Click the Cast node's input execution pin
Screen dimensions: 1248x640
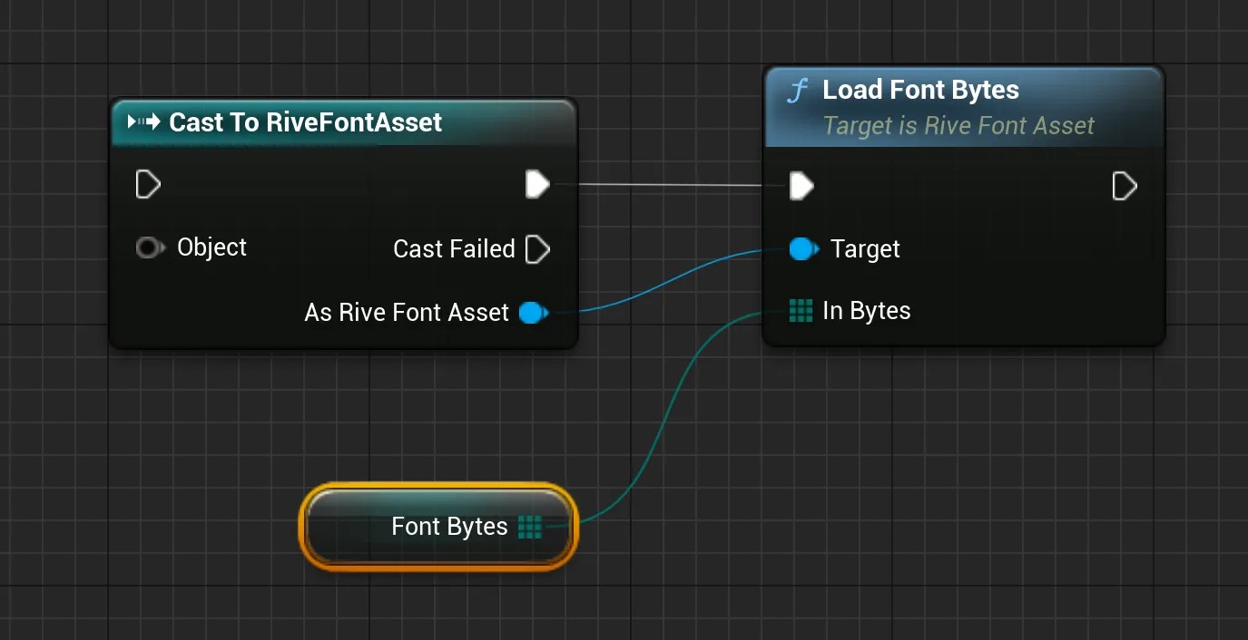(x=148, y=185)
